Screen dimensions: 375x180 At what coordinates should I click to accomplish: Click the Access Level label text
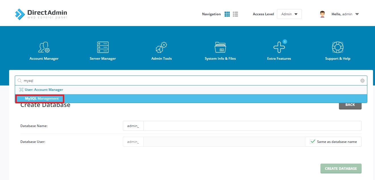pyautogui.click(x=263, y=14)
